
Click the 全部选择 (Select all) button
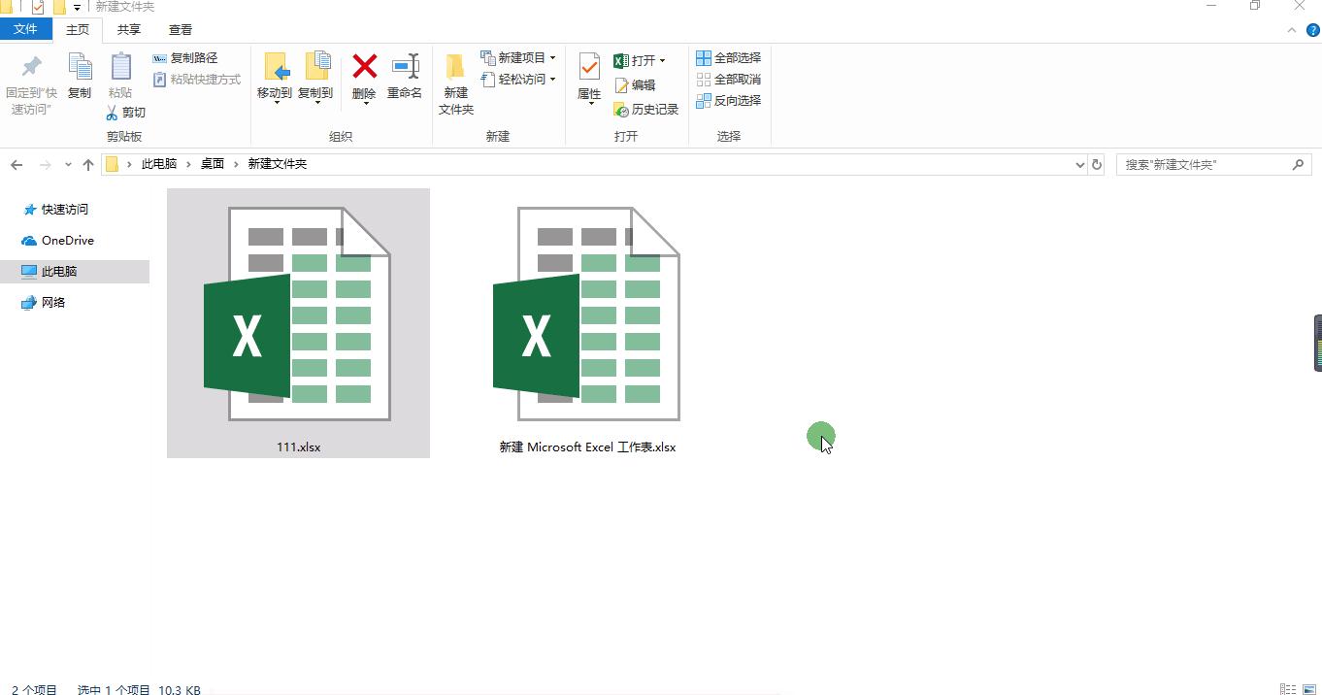(x=728, y=58)
